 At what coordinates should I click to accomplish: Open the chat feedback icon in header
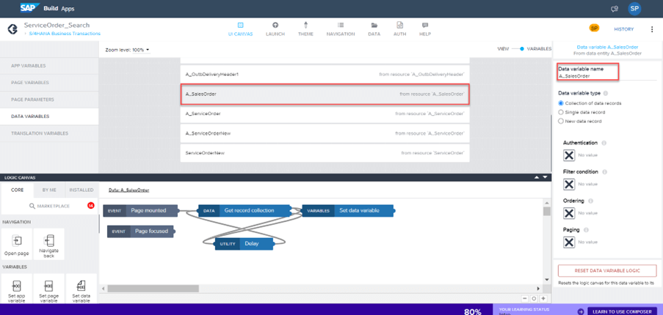coord(615,9)
